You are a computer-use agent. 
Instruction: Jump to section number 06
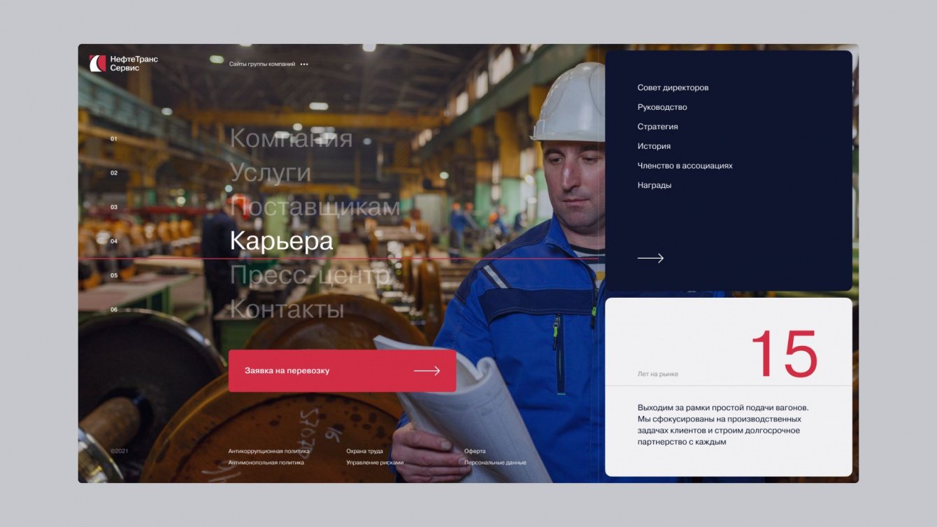(x=114, y=310)
